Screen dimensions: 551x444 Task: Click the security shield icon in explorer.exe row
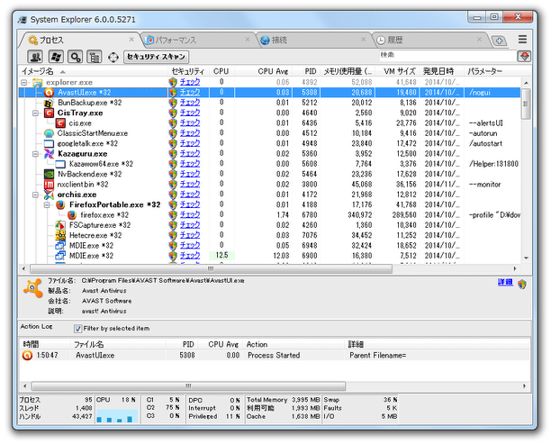(x=173, y=82)
